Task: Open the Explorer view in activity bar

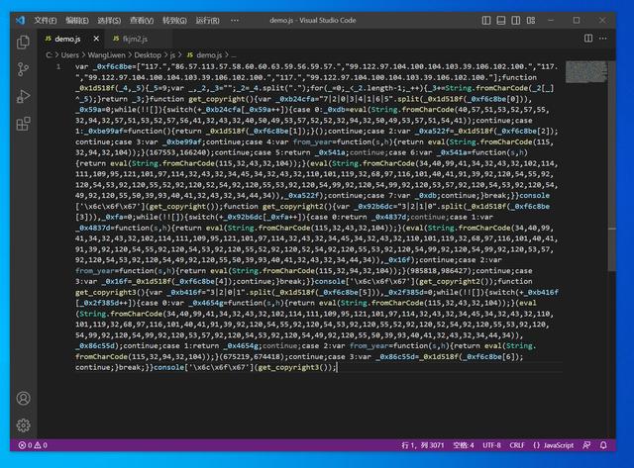Action: (23, 42)
